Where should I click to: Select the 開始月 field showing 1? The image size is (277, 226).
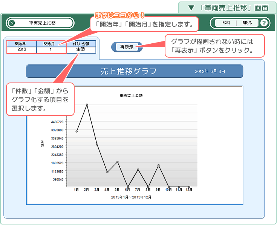[51, 50]
